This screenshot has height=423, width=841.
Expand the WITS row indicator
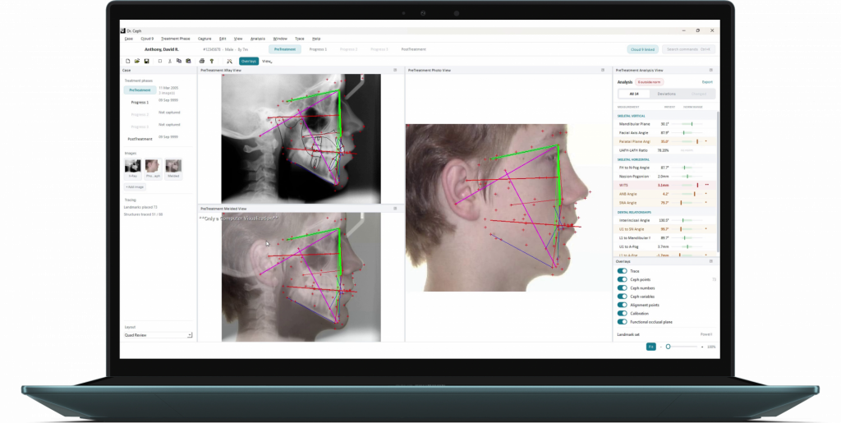point(707,185)
